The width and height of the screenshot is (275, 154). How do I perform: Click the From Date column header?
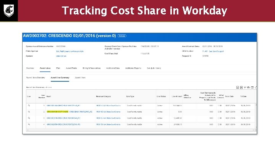tap(230, 96)
